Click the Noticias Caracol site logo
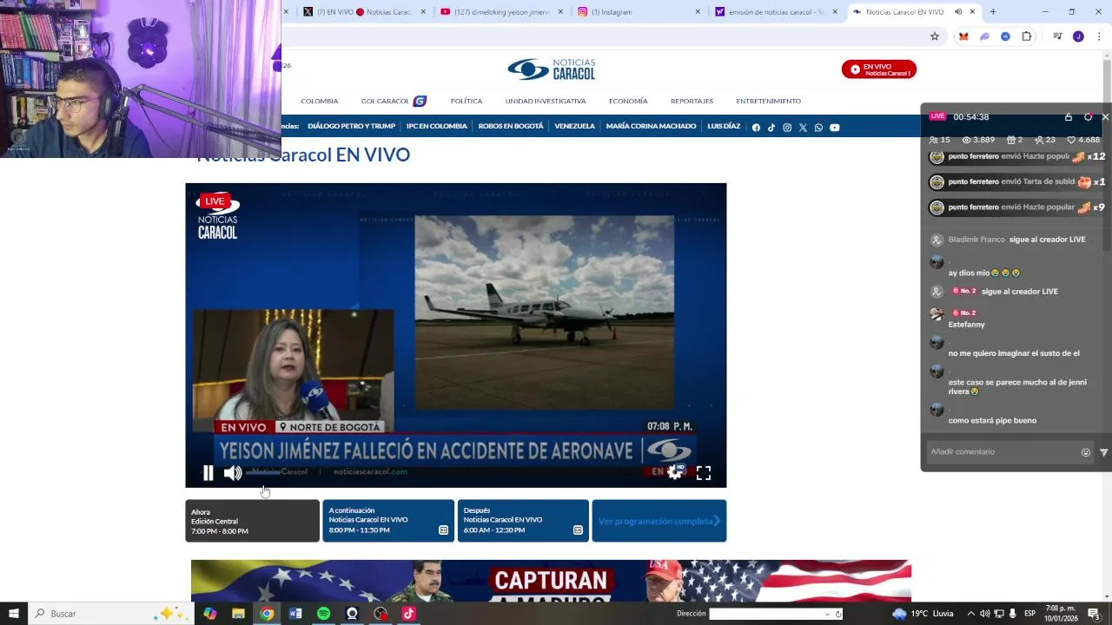Viewport: 1112px width, 625px height. [x=552, y=69]
